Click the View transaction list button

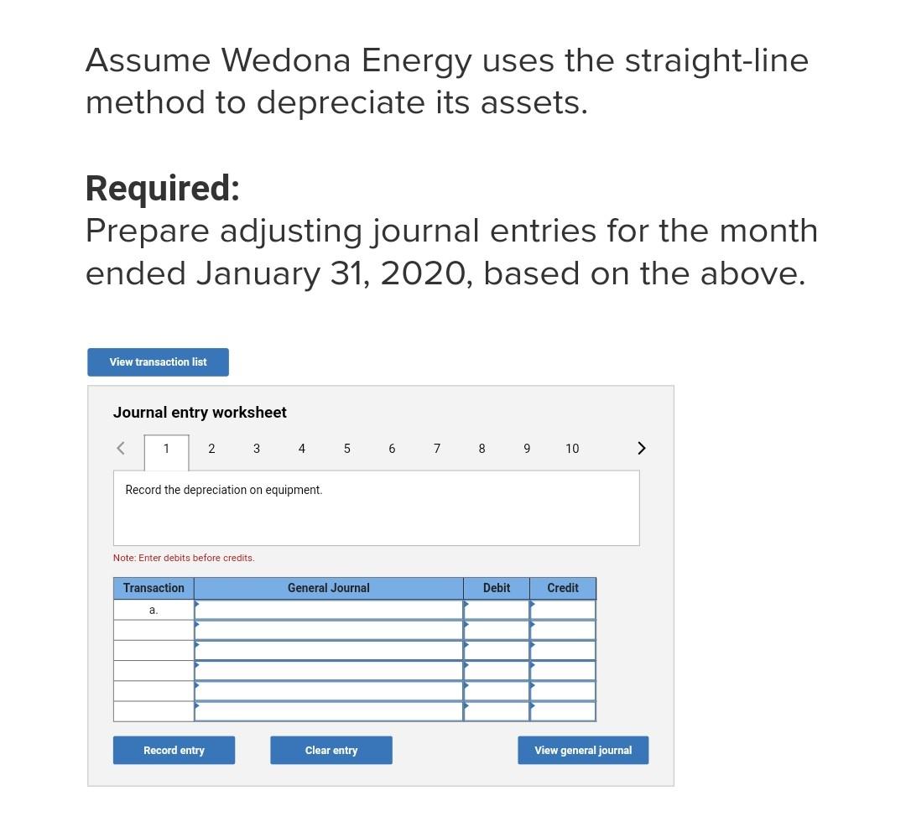point(158,361)
